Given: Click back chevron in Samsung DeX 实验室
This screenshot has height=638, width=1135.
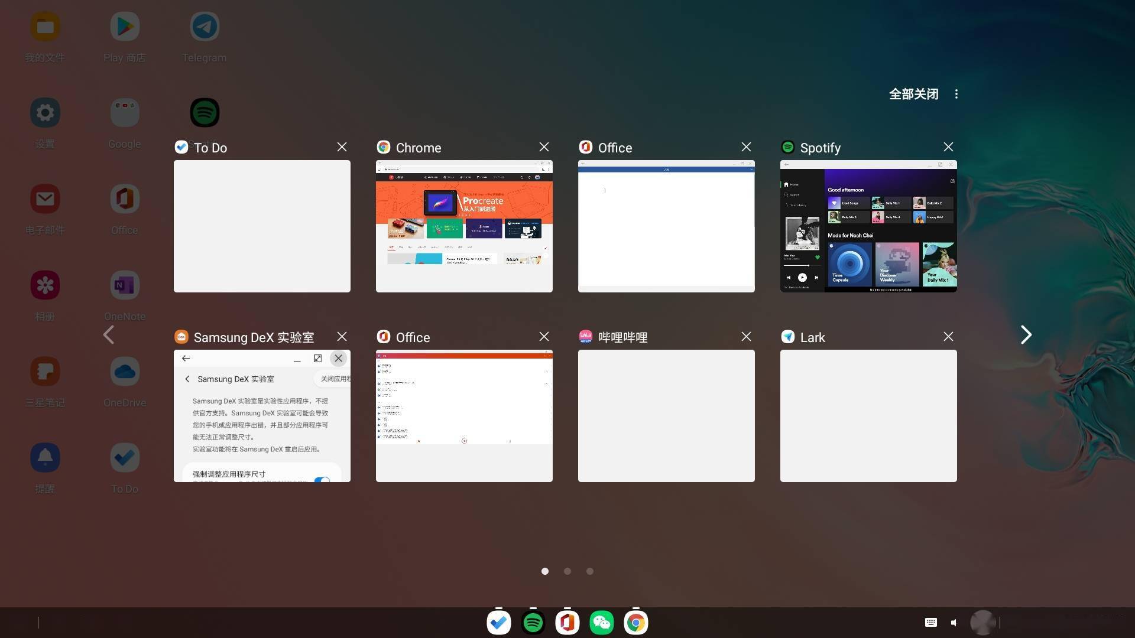Looking at the screenshot, I should pos(187,379).
